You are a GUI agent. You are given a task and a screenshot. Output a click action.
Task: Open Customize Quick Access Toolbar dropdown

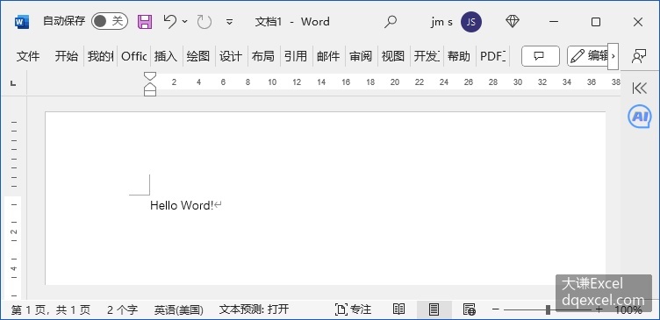[229, 22]
